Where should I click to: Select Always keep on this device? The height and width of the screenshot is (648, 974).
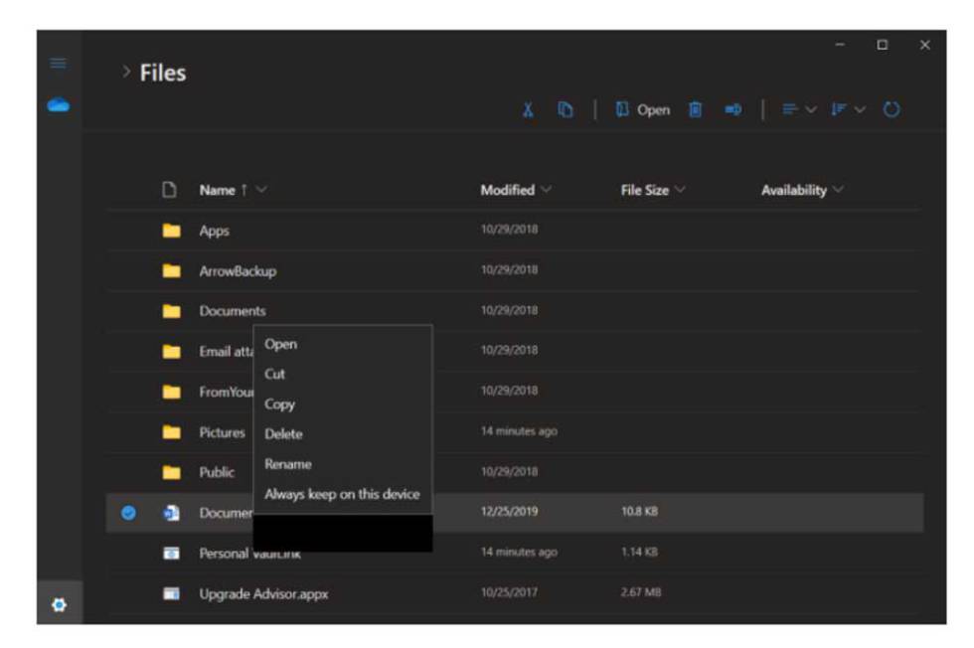coord(342,494)
